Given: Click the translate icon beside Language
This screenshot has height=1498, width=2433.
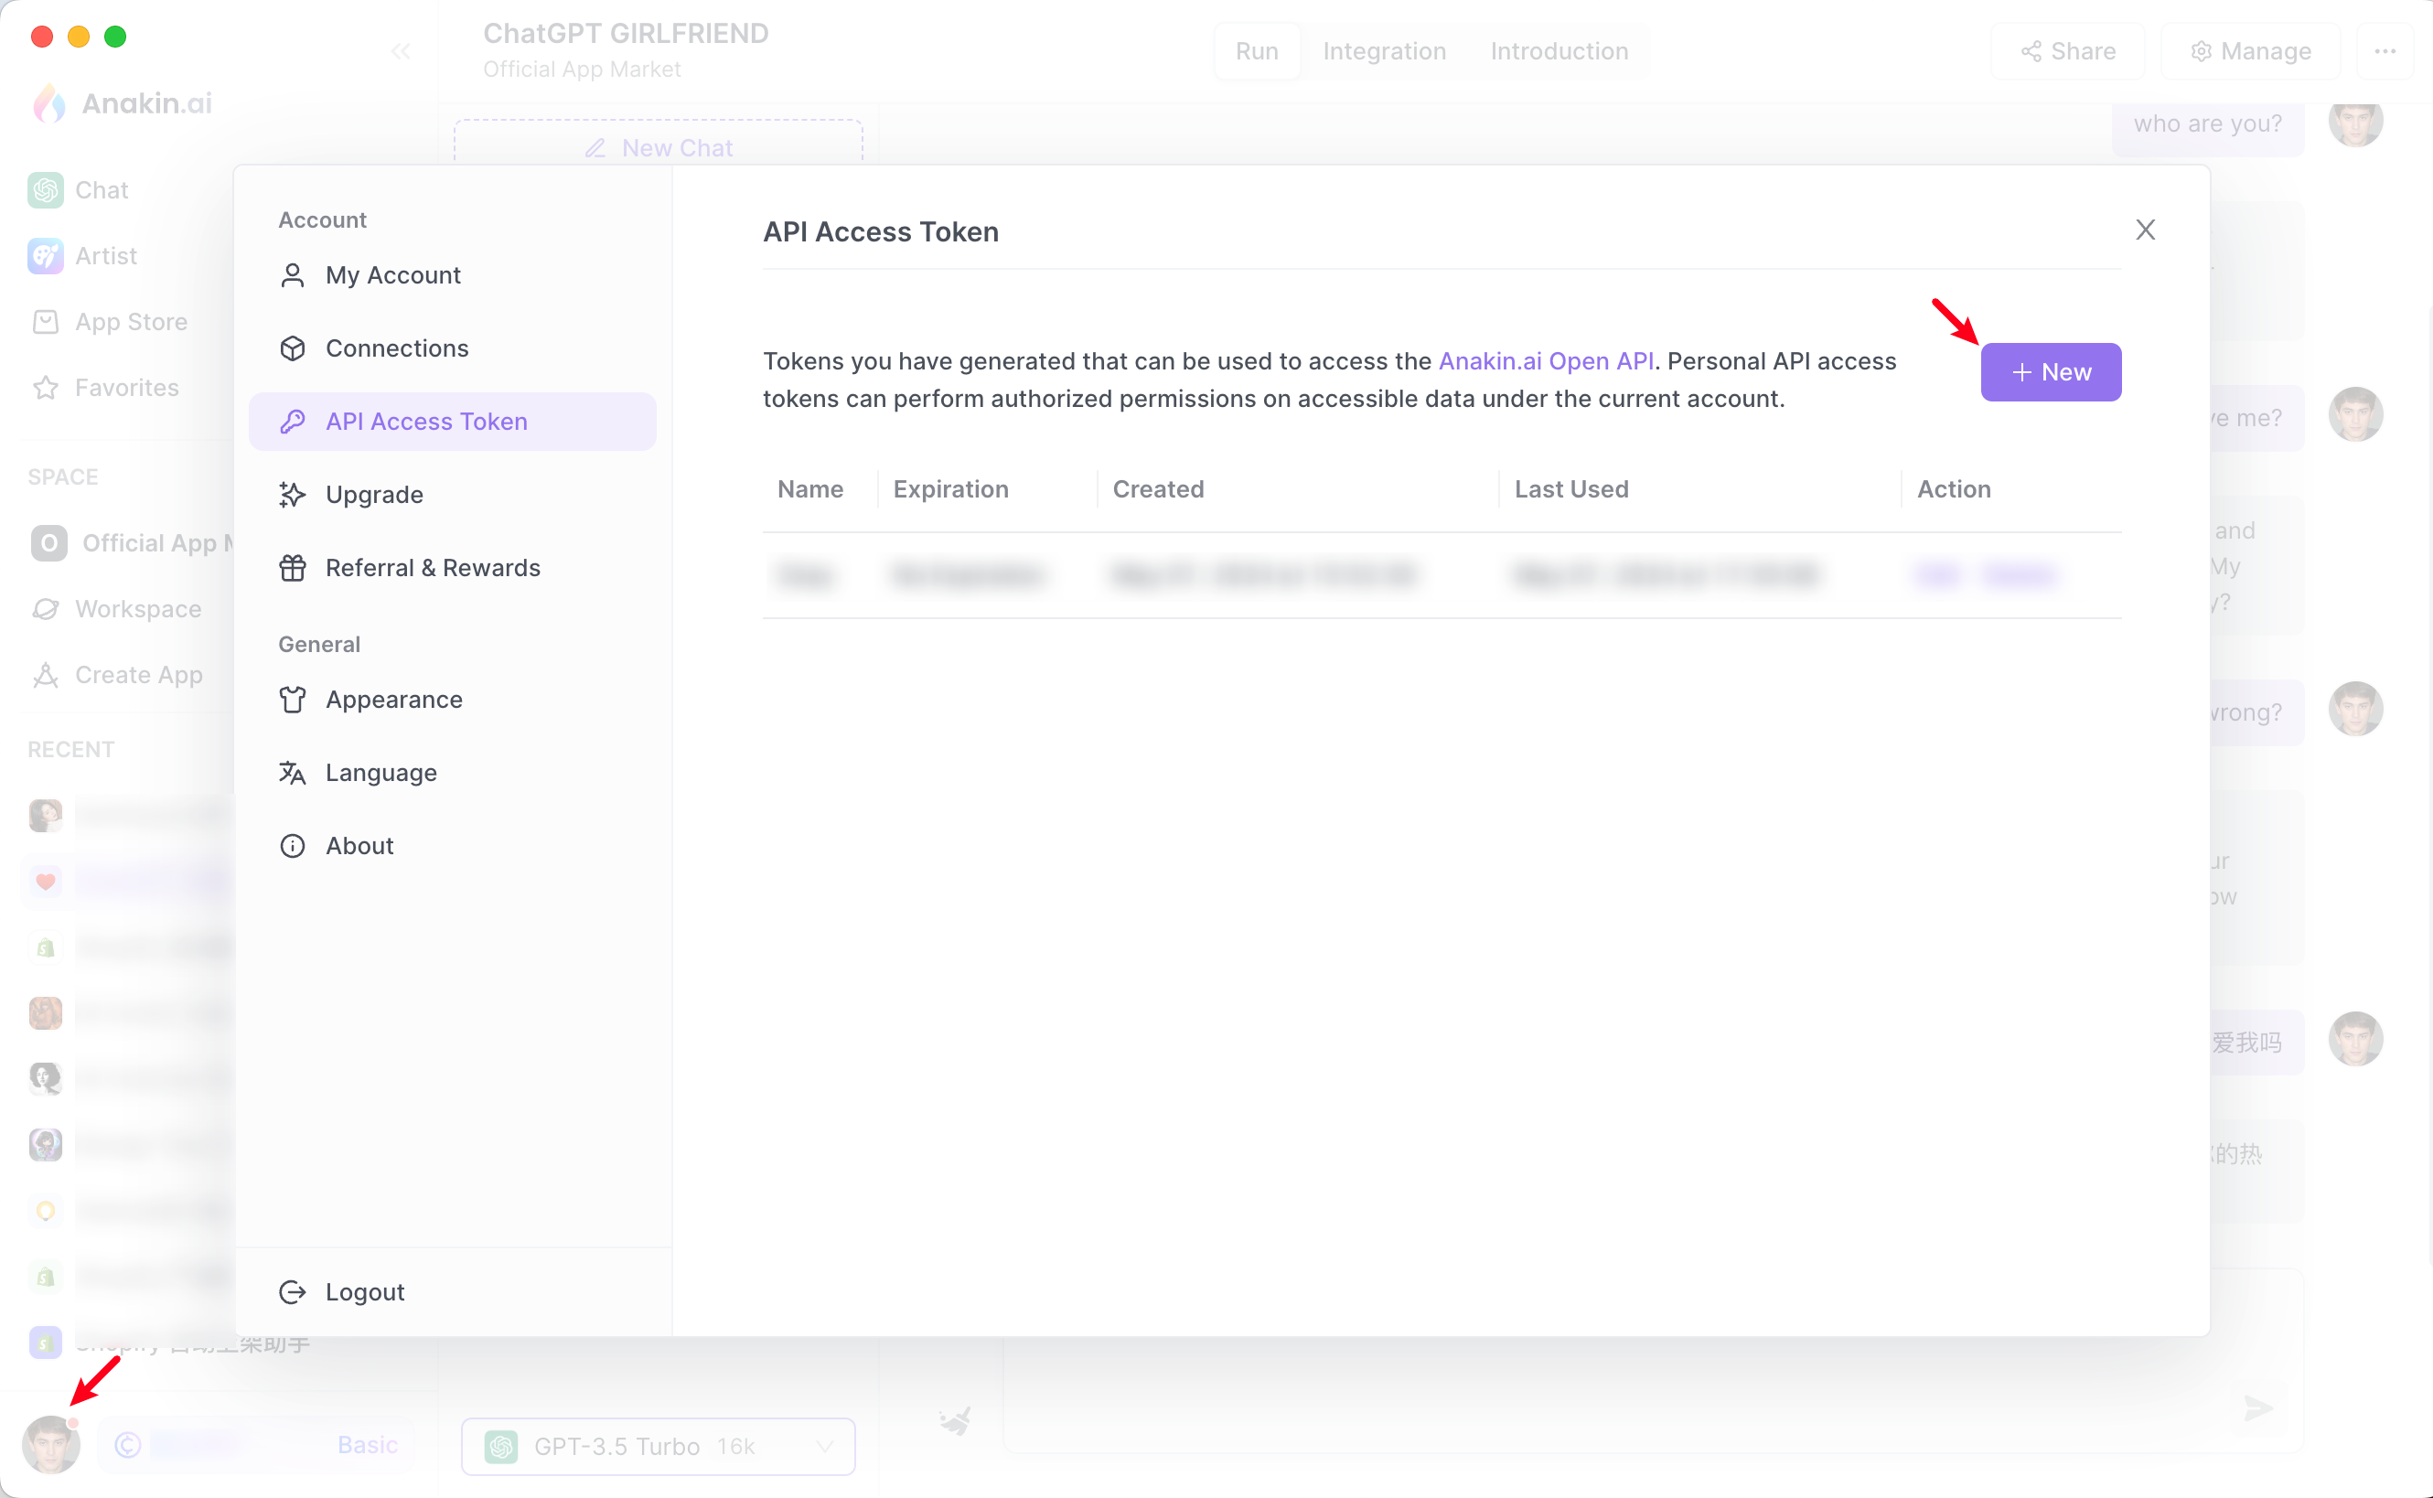Looking at the screenshot, I should pos(293,773).
